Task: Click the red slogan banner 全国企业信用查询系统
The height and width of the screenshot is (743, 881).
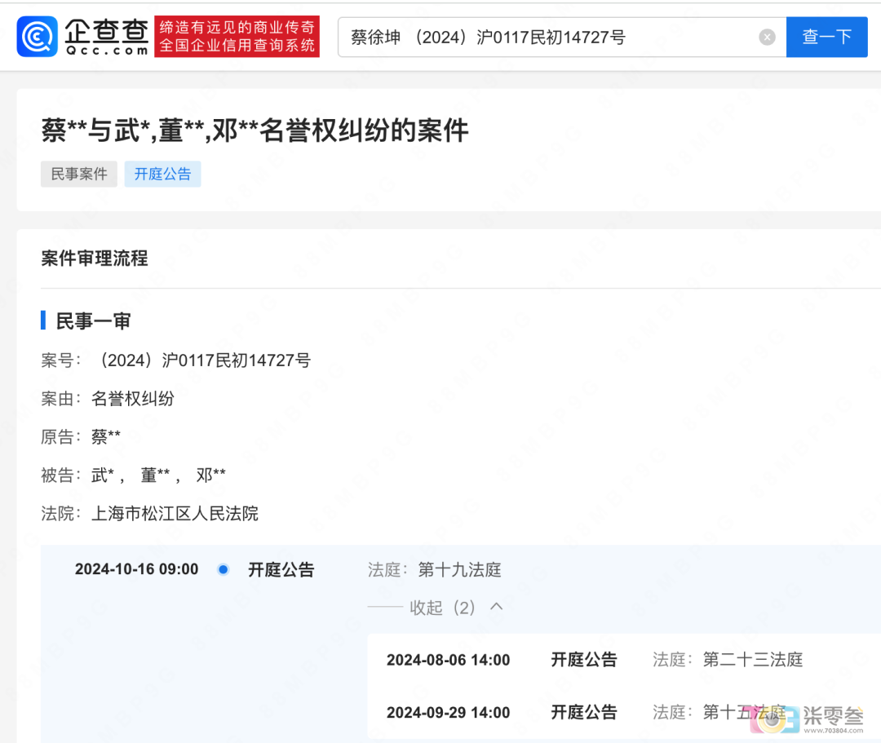Action: (x=237, y=37)
